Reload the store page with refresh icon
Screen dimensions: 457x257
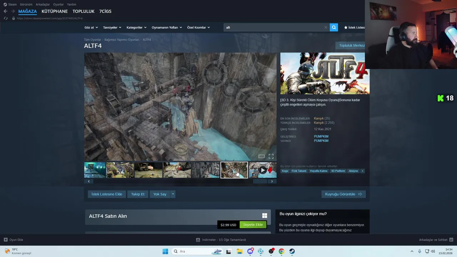pyautogui.click(x=5, y=18)
